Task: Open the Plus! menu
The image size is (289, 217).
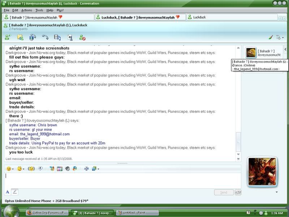Action: [x=60, y=10]
